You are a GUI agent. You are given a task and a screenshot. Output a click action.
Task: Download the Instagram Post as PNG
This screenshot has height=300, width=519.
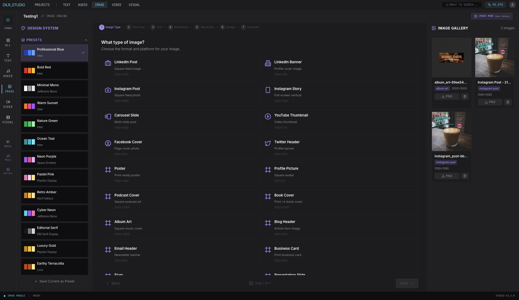tap(490, 102)
